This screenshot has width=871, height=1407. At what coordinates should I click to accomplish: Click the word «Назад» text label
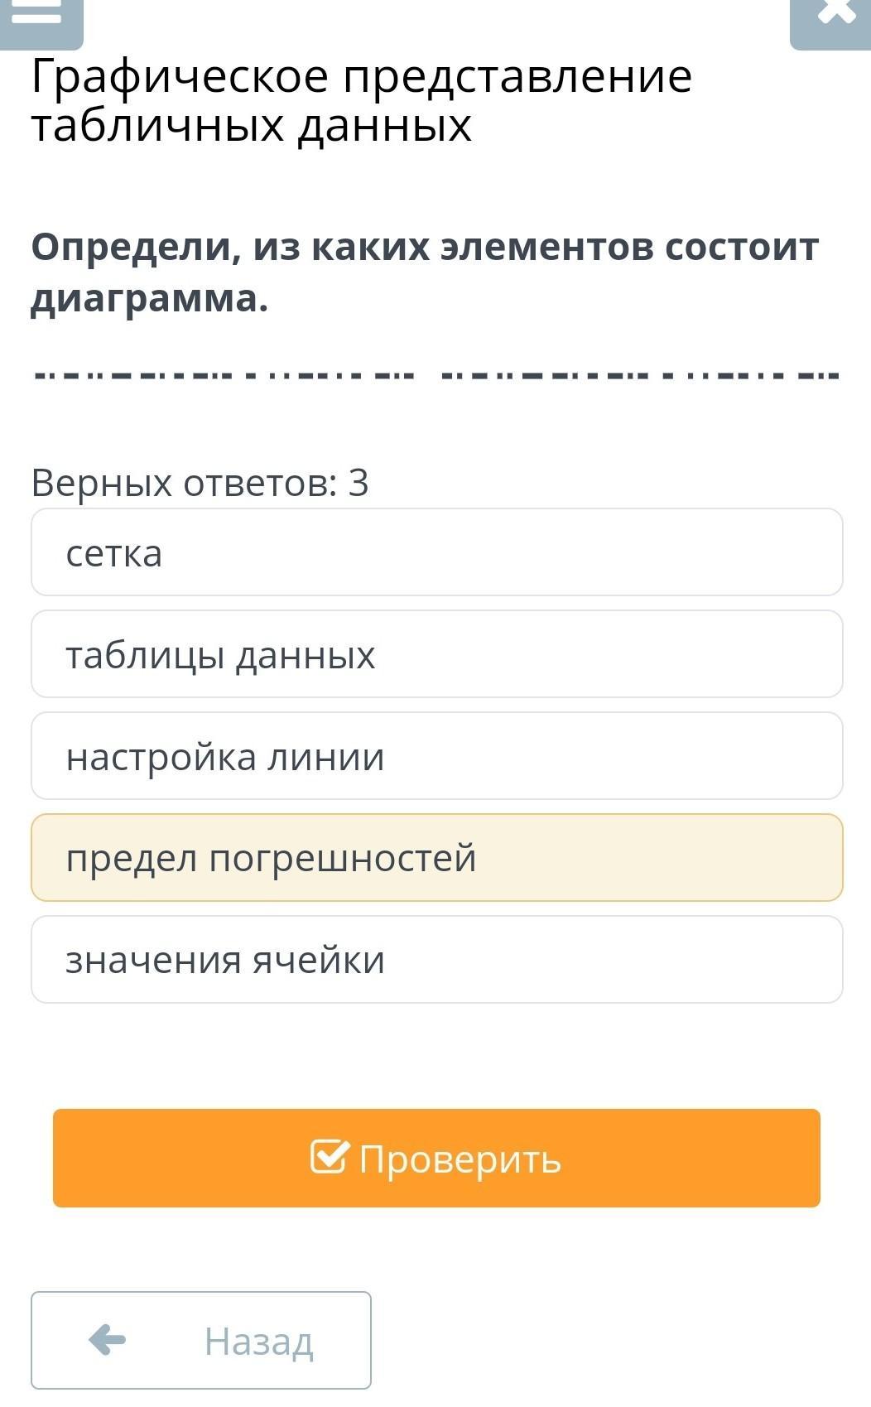coord(259,1342)
